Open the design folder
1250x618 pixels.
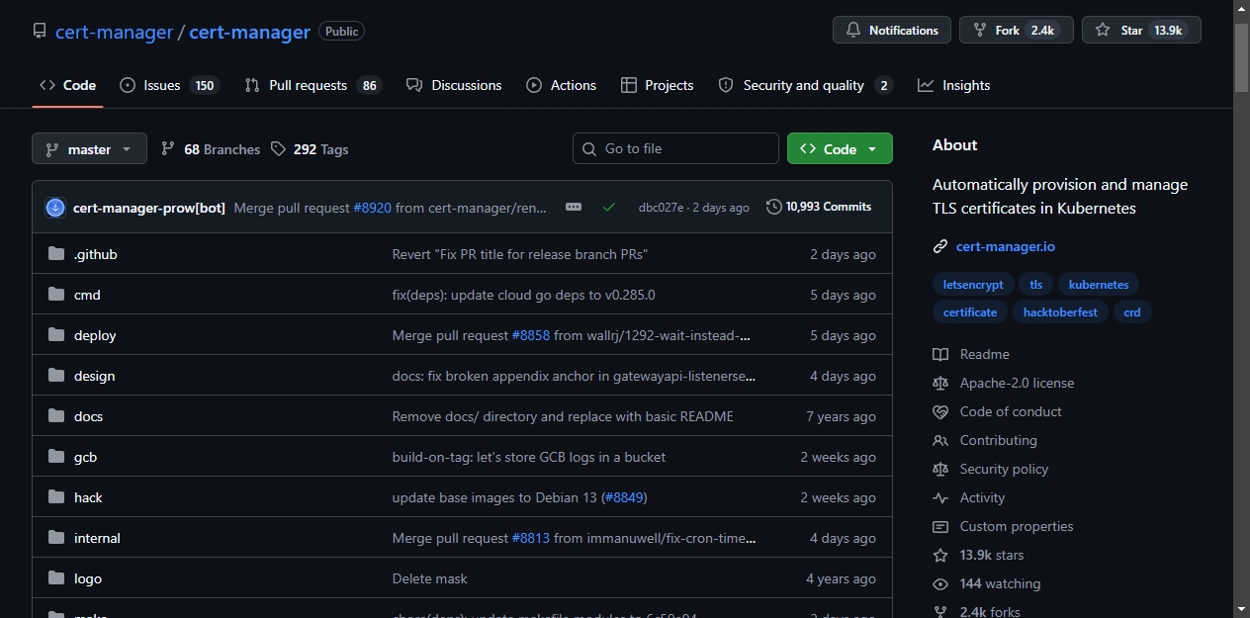[x=94, y=376]
